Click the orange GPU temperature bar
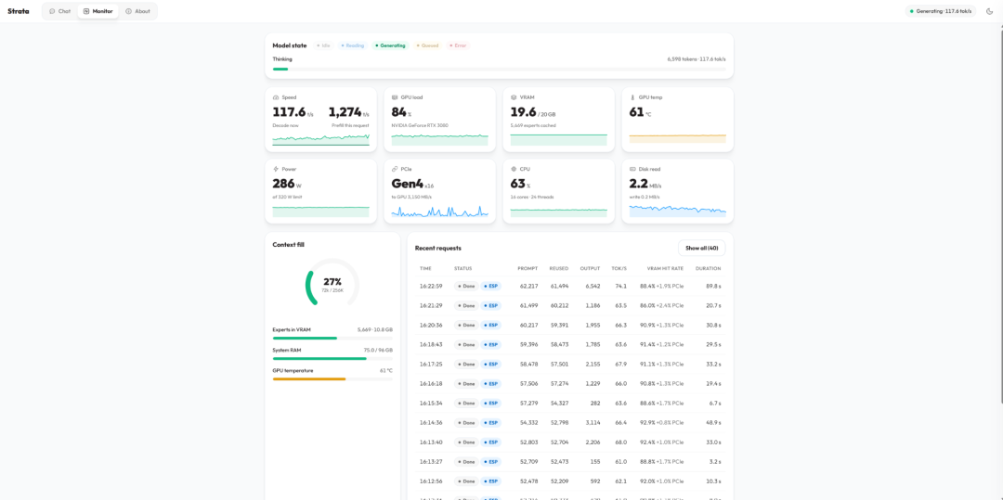The image size is (1003, 500). [x=309, y=378]
